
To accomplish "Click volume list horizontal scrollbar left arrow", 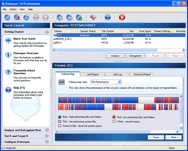I will tap(54, 50).
